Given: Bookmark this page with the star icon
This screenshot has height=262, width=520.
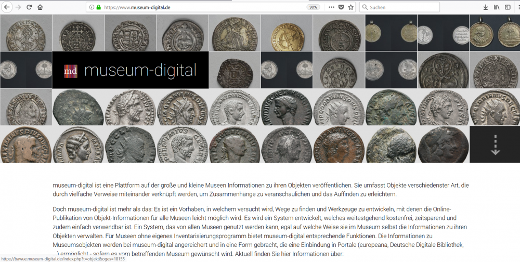Looking at the screenshot, I should coord(351,7).
